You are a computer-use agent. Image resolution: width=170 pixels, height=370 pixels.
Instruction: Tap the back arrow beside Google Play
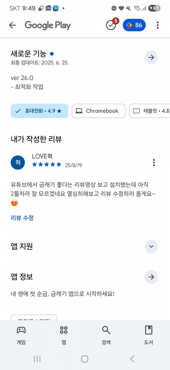coord(12,25)
